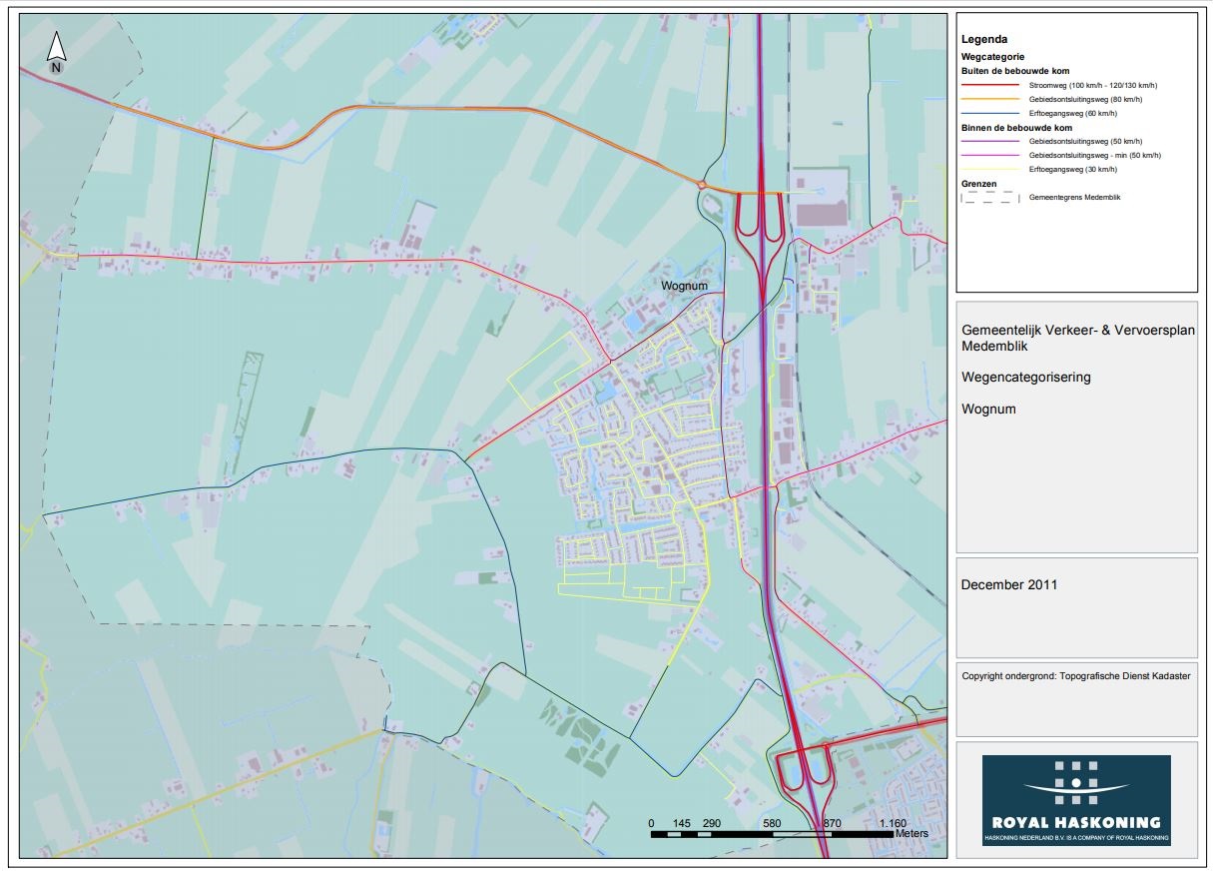Select "Erftoegangsweg (60 km/h)" legend label
This screenshot has width=1213, height=874.
1072,115
